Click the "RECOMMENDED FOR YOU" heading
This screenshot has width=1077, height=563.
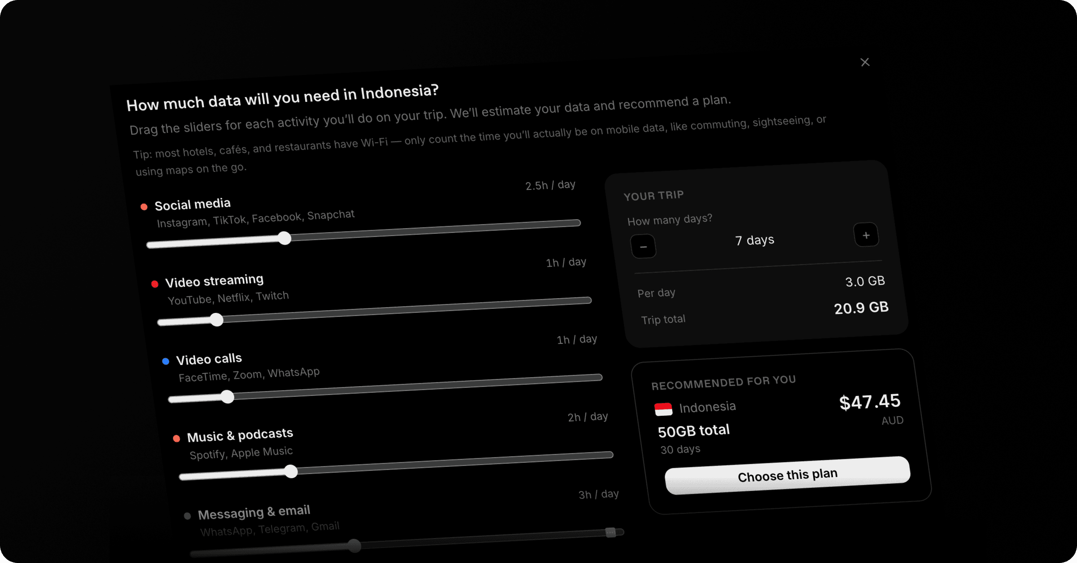(723, 383)
